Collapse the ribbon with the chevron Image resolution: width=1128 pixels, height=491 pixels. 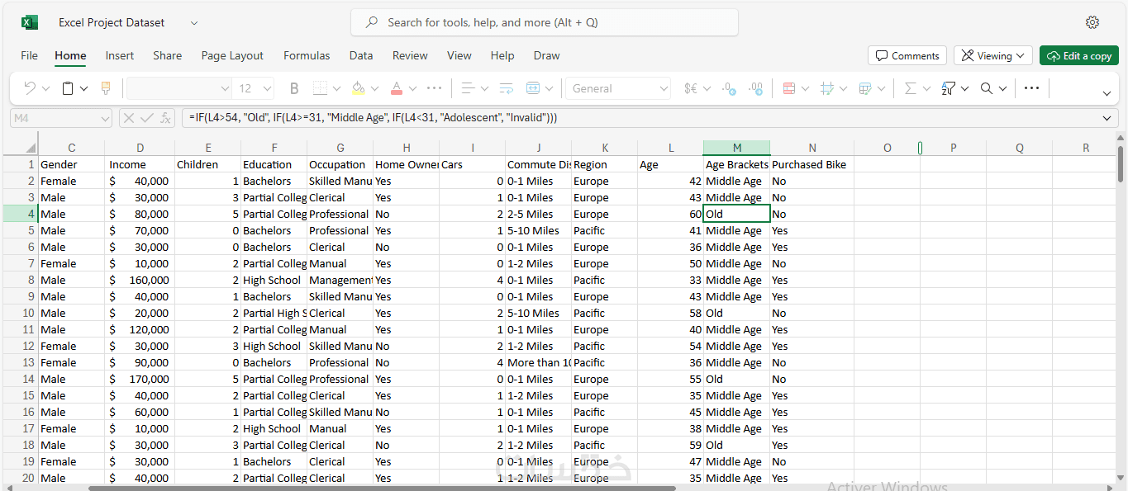[x=1107, y=93]
